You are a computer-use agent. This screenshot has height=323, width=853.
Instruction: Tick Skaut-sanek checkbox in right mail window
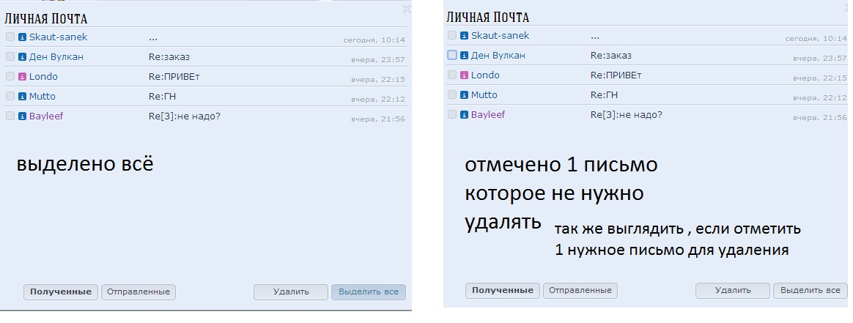point(452,35)
